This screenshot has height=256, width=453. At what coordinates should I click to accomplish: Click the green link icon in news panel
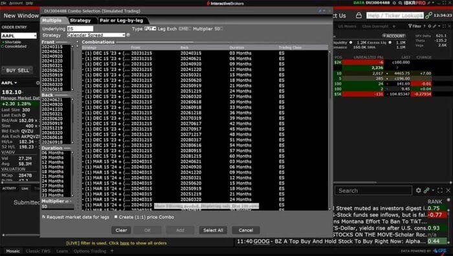tap(426, 191)
